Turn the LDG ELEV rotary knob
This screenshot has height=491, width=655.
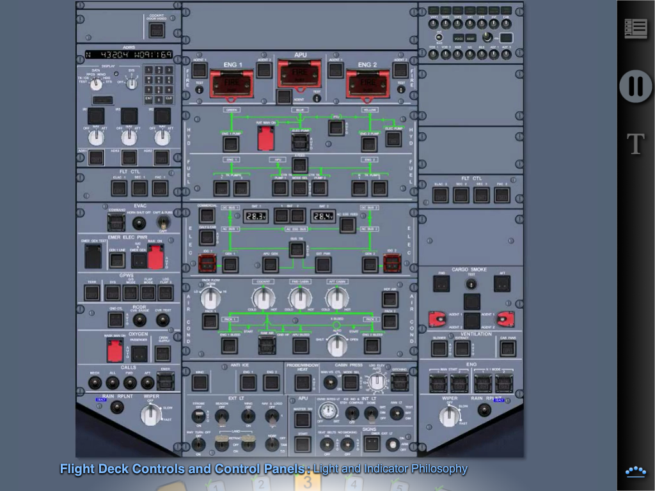pos(377,382)
